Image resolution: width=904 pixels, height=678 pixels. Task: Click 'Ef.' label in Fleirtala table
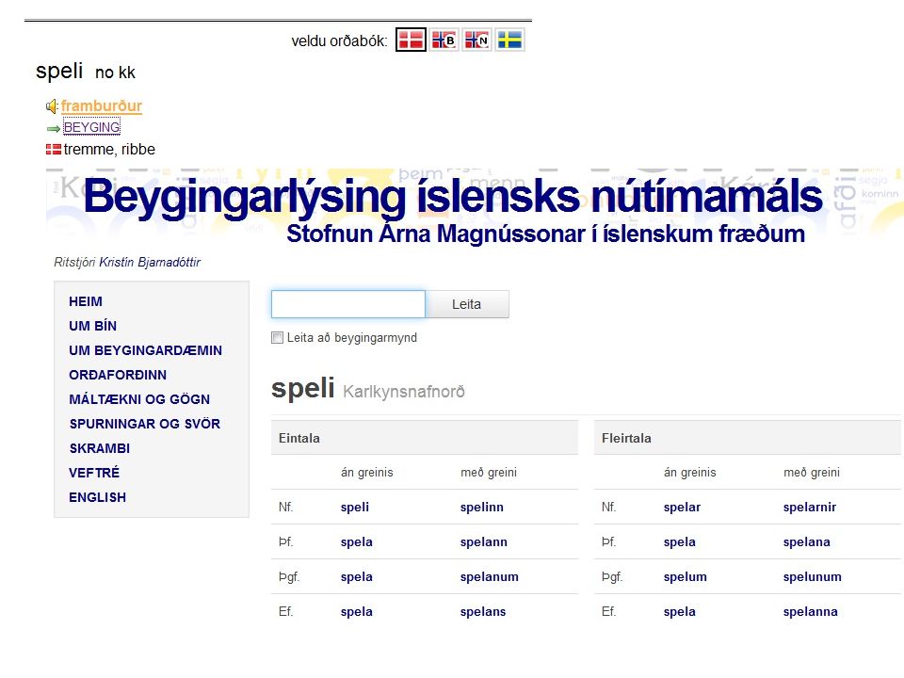[608, 612]
